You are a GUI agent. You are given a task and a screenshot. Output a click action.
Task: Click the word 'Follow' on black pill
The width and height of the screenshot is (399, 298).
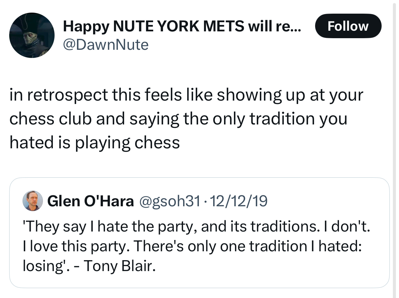[348, 26]
